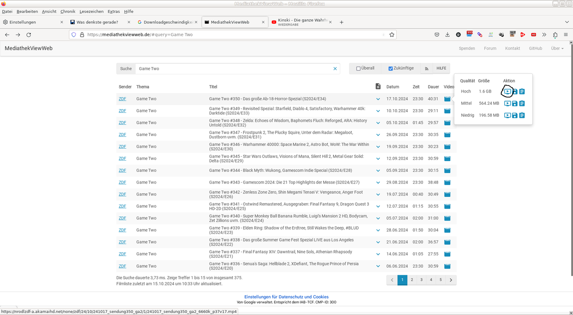The width and height of the screenshot is (573, 315).
Task: Expand description of Game Two #346
Action: (378, 147)
